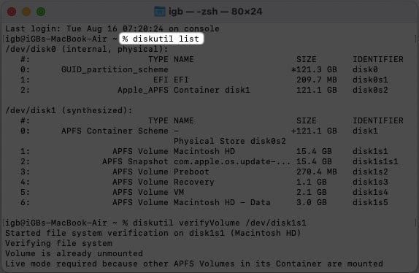Click the highlighted 'diskutil list' command

[166, 39]
